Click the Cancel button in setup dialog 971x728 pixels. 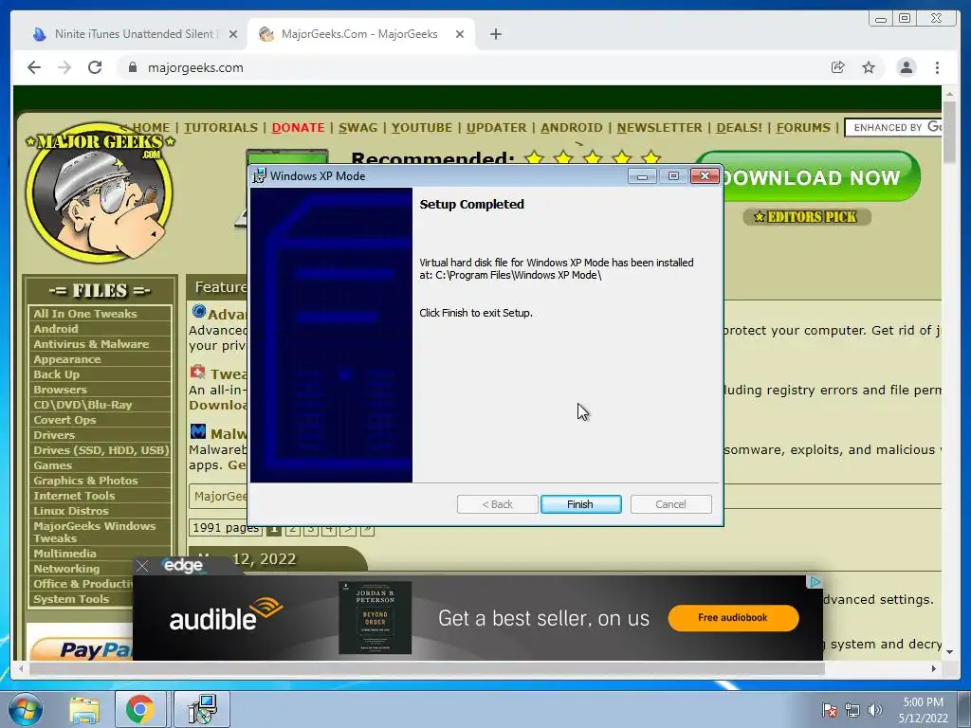tap(670, 504)
